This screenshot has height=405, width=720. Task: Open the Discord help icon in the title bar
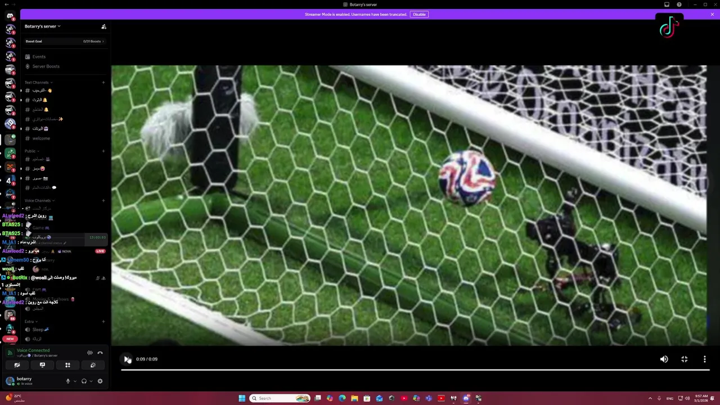tap(679, 4)
